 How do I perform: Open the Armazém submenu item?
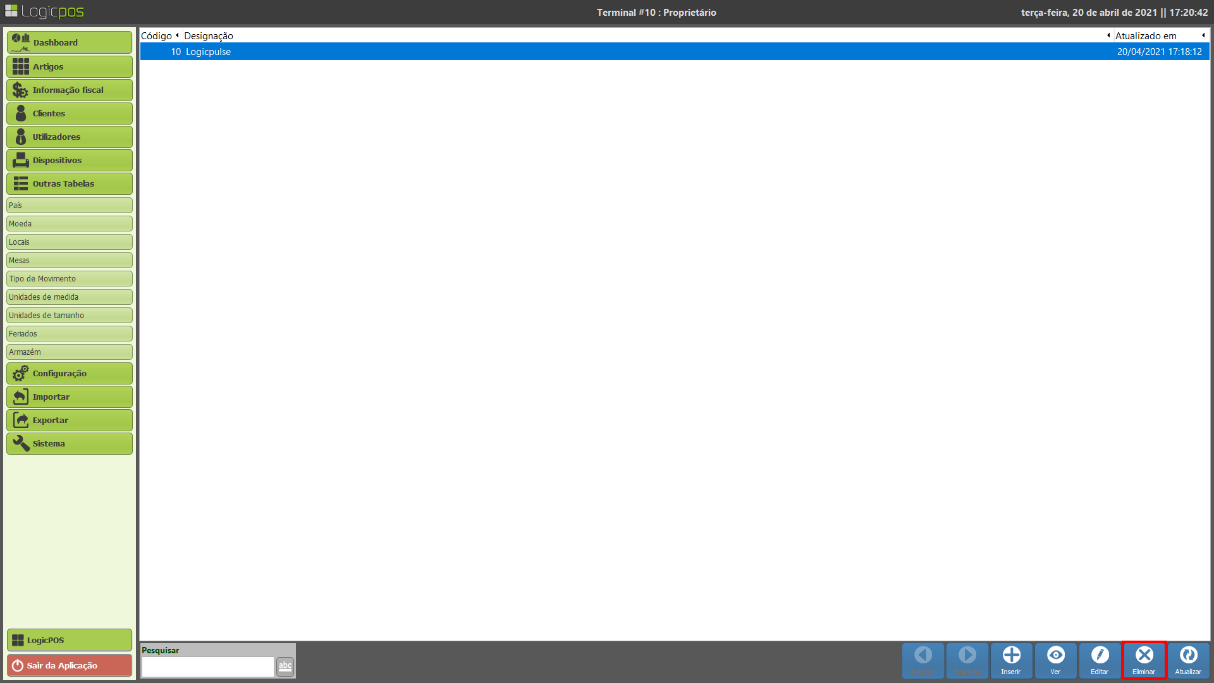tap(70, 352)
